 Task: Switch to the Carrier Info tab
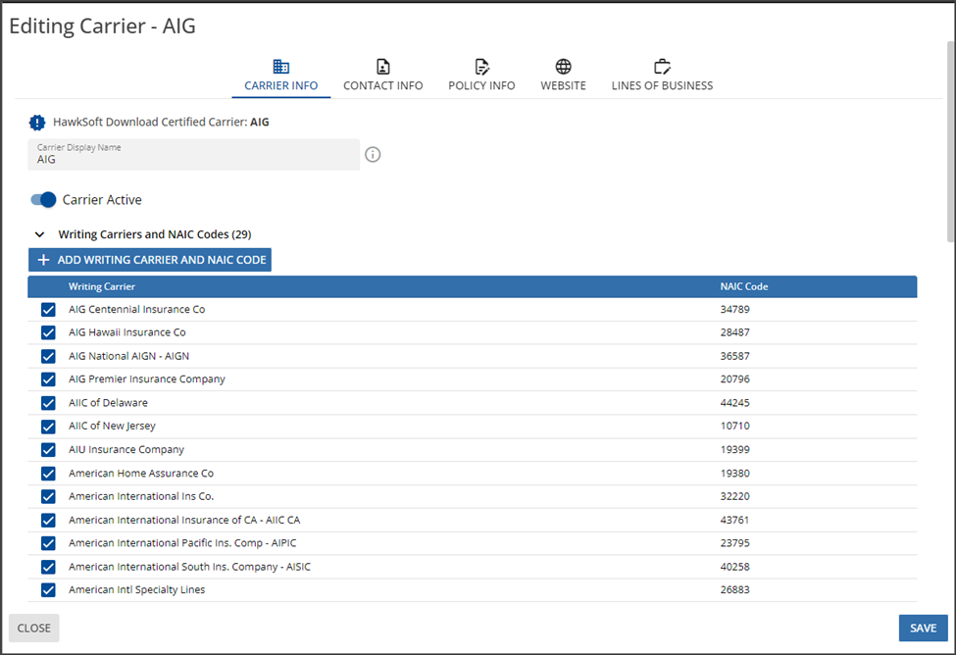[x=281, y=76]
